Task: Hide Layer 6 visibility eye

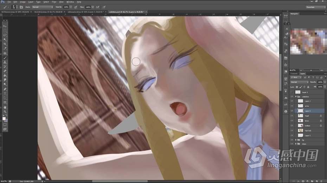Action: pos(292,111)
